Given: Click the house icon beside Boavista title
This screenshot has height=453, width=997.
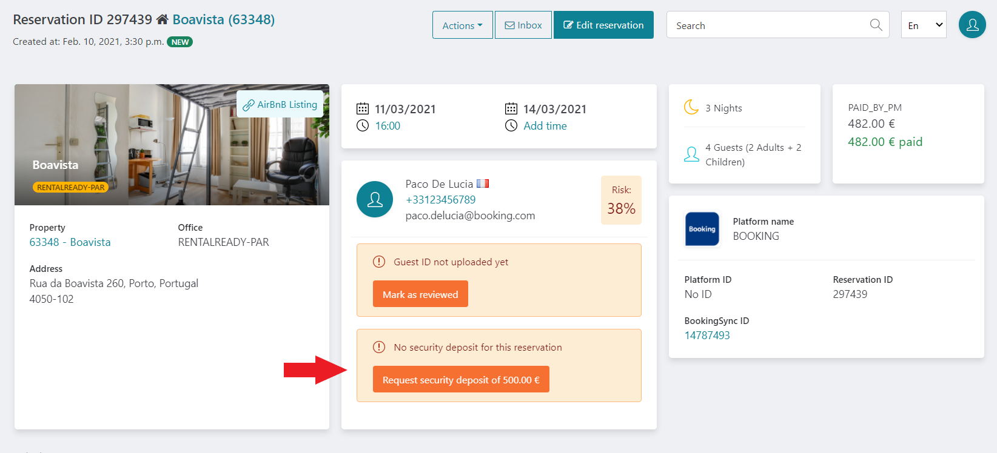Looking at the screenshot, I should (162, 19).
